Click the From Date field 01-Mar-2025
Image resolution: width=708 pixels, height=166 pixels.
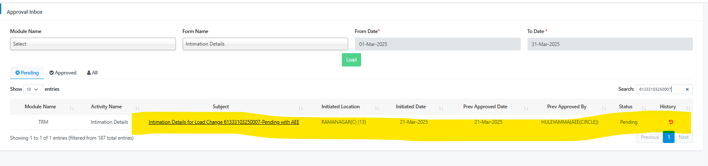coord(438,44)
